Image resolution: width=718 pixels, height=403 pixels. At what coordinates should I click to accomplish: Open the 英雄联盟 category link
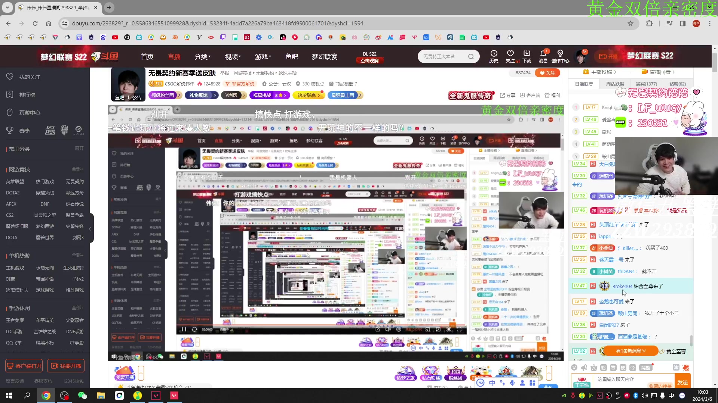(15, 182)
